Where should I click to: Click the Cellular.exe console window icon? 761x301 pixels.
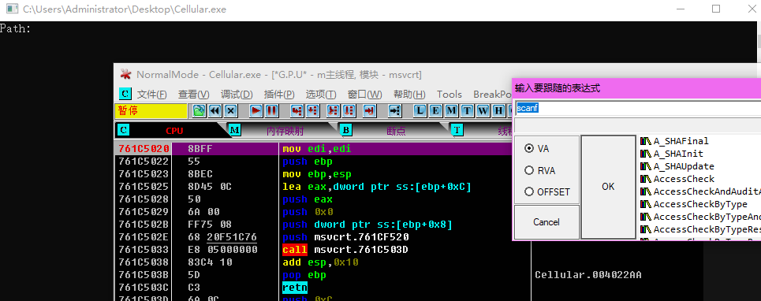click(x=12, y=9)
